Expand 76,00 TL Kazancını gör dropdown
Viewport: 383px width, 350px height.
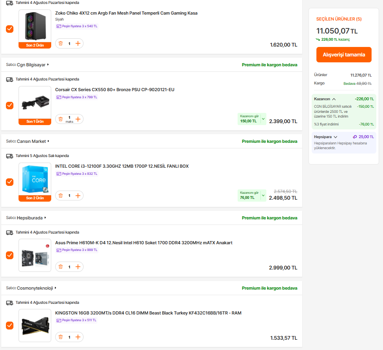[263, 195]
